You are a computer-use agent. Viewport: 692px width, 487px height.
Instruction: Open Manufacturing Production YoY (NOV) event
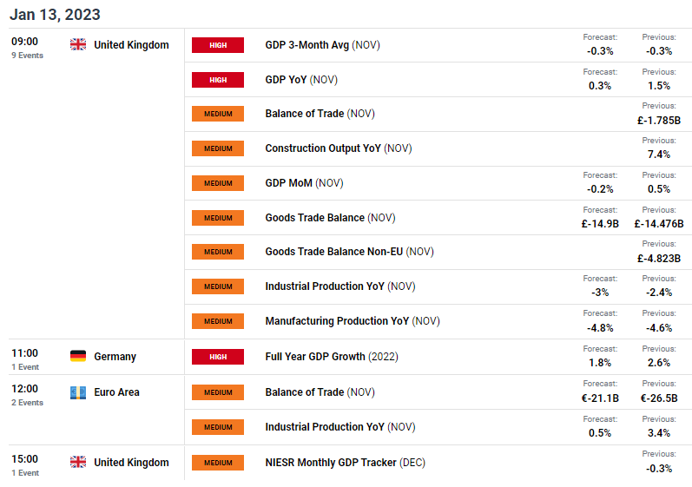click(353, 321)
